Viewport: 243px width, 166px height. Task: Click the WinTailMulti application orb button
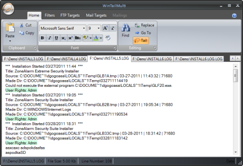[9, 9]
